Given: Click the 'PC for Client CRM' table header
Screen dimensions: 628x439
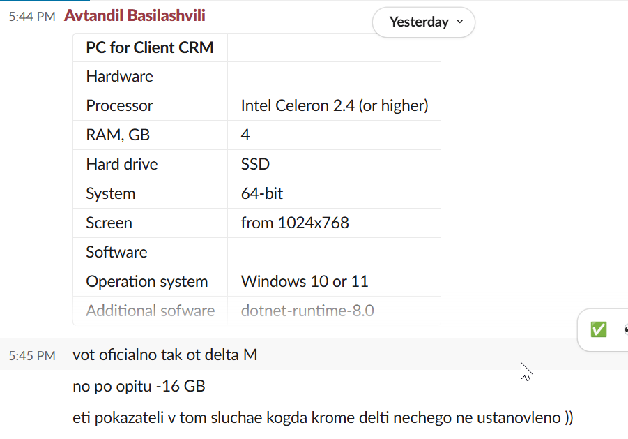Looking at the screenshot, I should [150, 47].
